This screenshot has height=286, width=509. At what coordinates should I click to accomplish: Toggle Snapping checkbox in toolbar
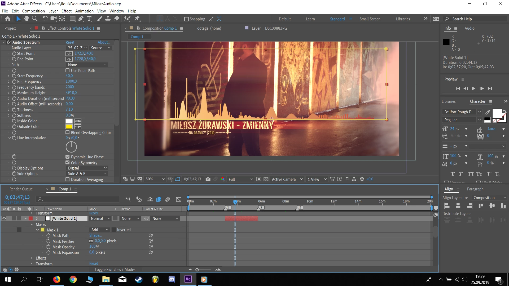tap(186, 19)
